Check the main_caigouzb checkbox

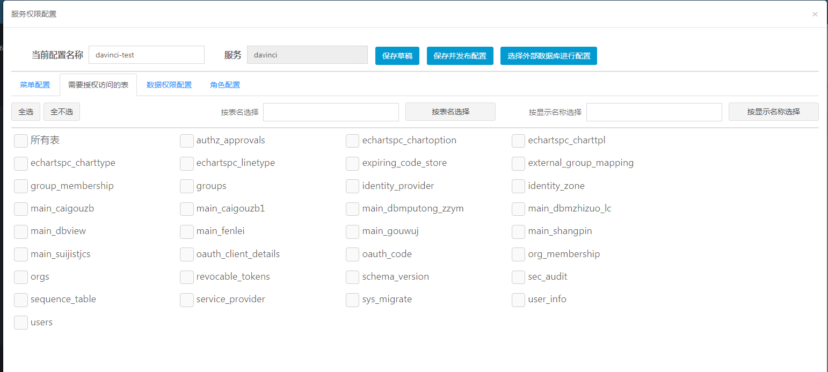pos(21,209)
